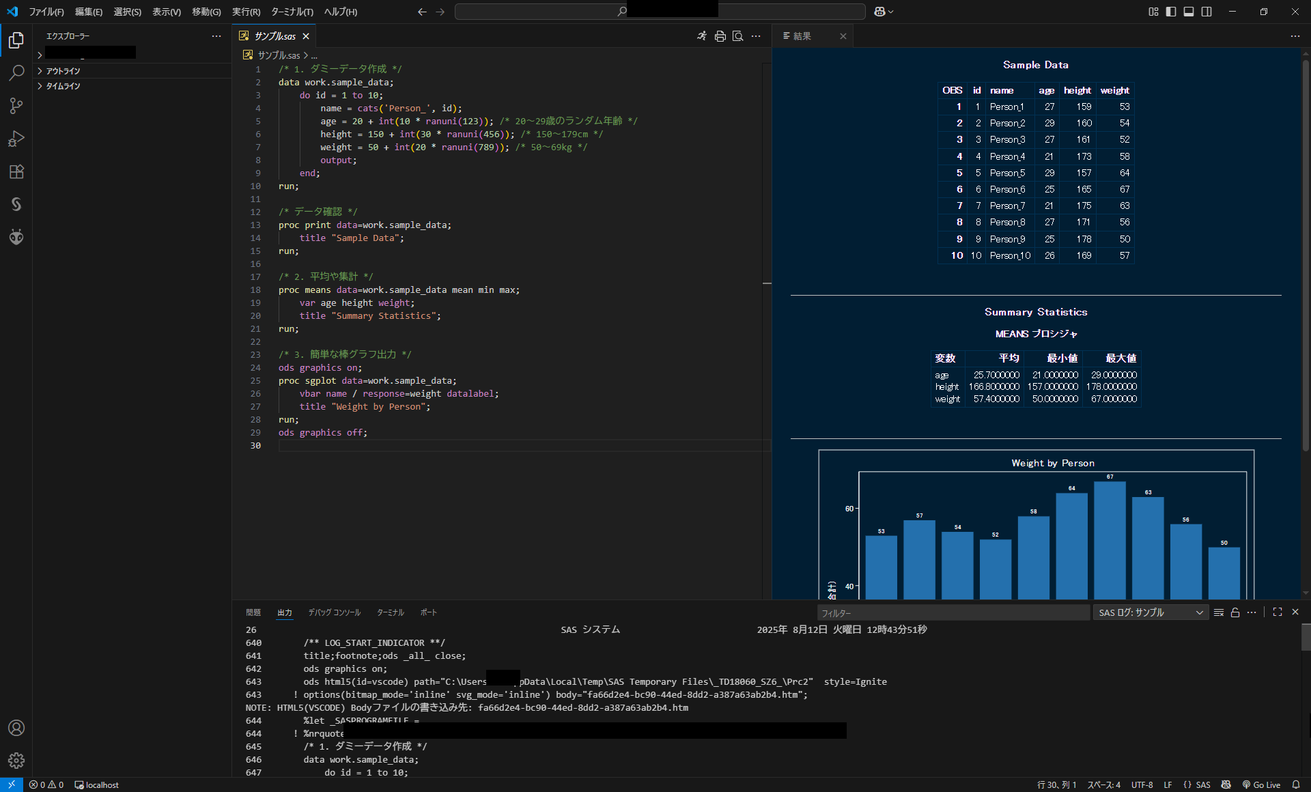Toggle auto-scroll lock in the output panel
This screenshot has height=792, width=1311.
click(1235, 612)
